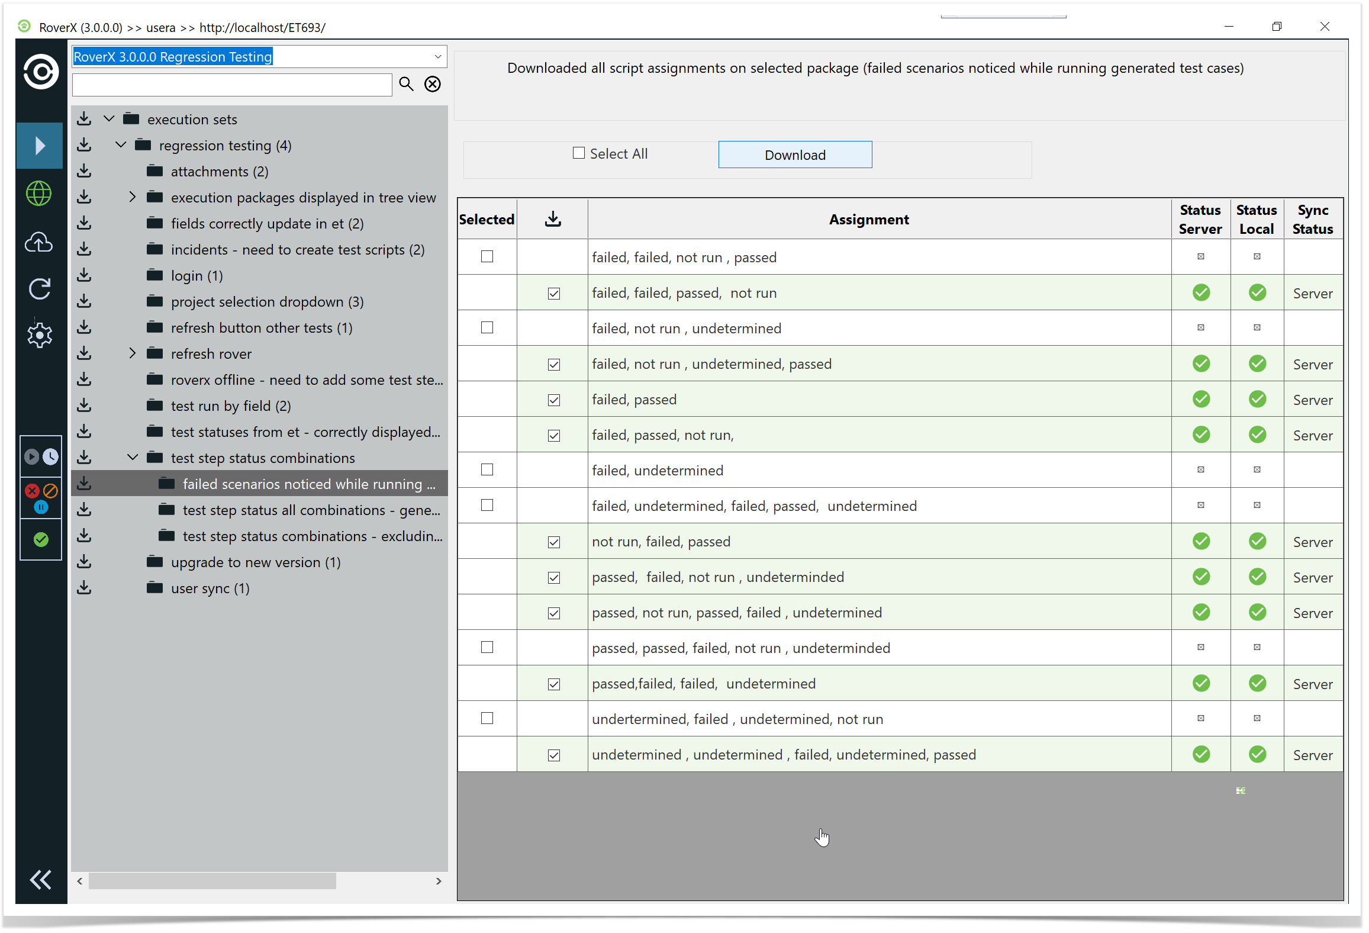Tick the checkbox for 'failed, undetermined' row
This screenshot has height=933, width=1369.
pos(487,470)
